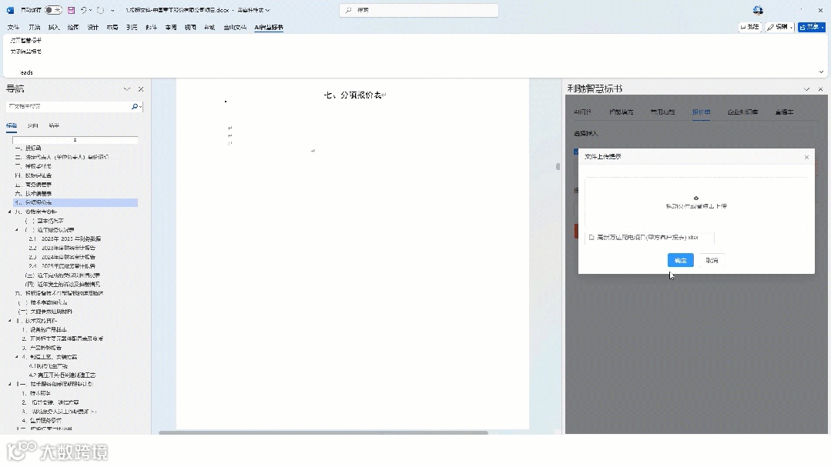Click the cloud upload icon in dialog

(696, 198)
